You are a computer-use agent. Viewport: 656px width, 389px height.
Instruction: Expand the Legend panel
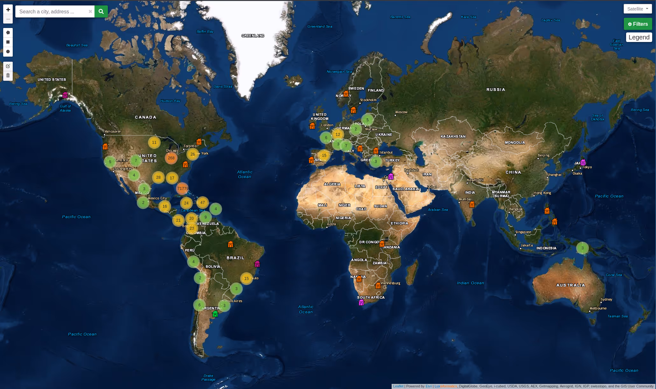pos(639,37)
